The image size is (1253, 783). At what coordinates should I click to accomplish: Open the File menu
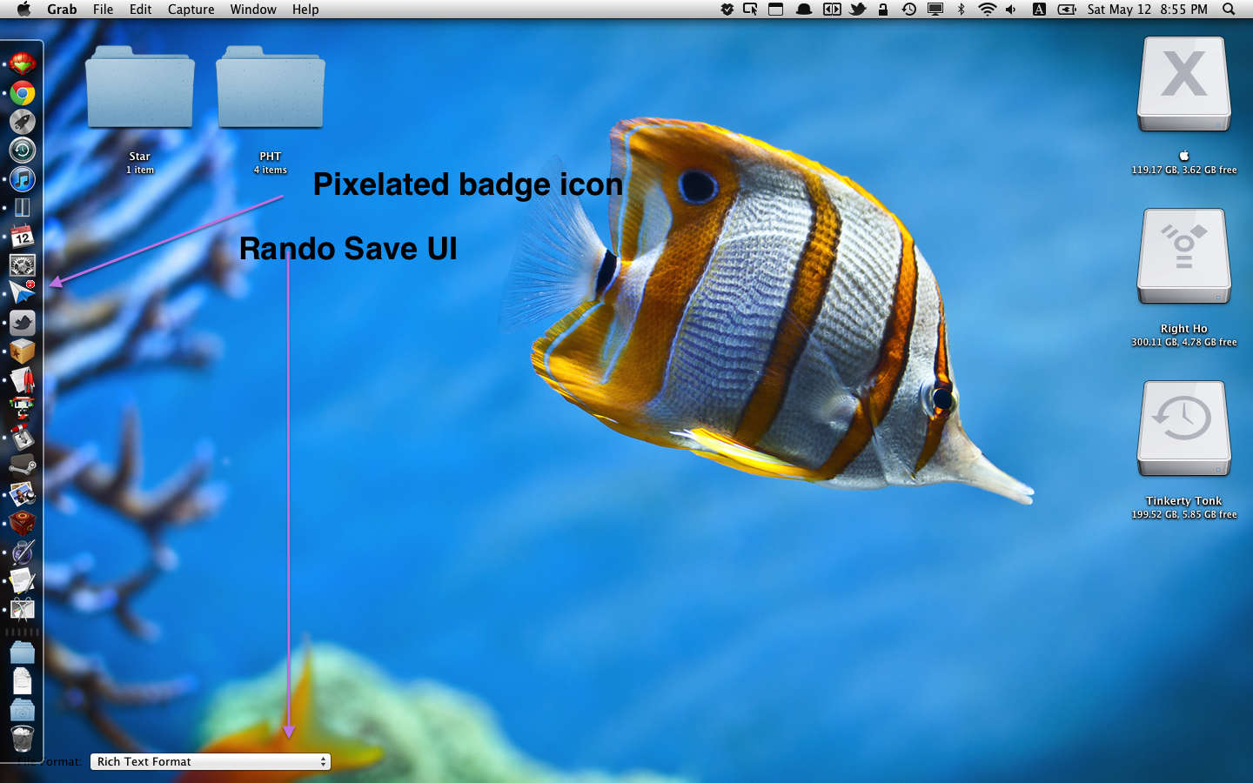point(103,10)
